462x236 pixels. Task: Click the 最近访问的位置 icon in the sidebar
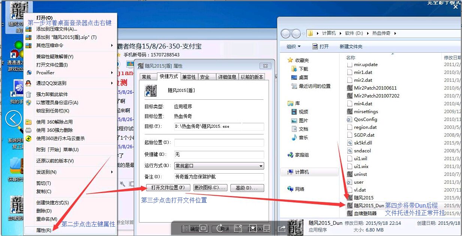pyautogui.click(x=294, y=86)
